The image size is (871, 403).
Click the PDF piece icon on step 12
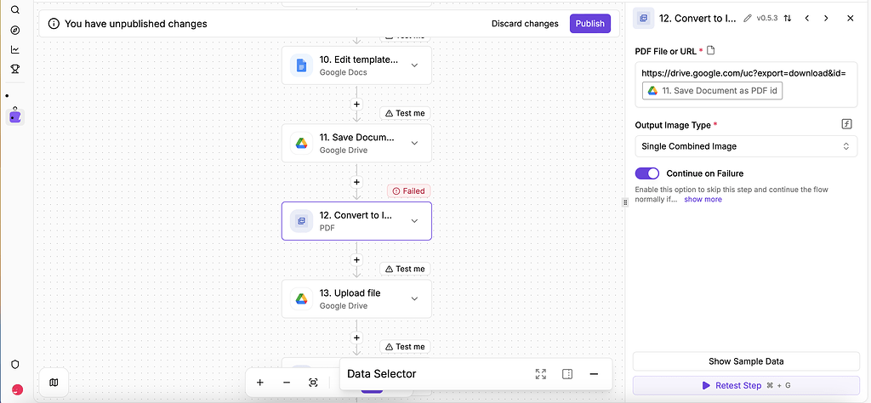pyautogui.click(x=301, y=221)
